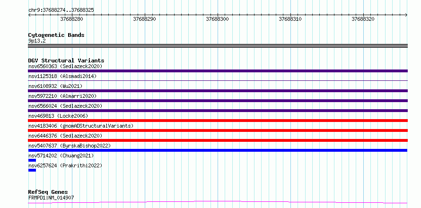421x208 pixels.
Task: Click the left arrowhead of the coordinate ruler
Action: click(x=29, y=15)
